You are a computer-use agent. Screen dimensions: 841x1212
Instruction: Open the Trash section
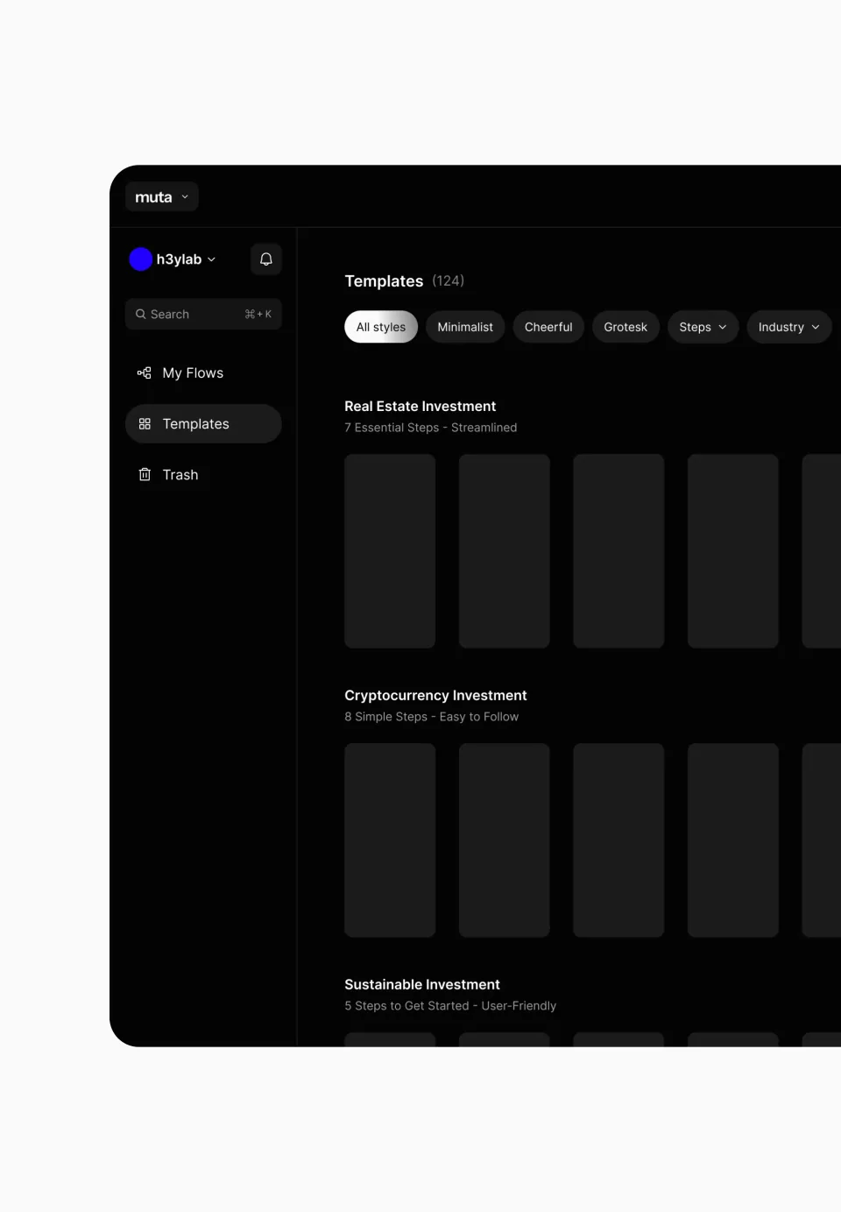tap(203, 474)
